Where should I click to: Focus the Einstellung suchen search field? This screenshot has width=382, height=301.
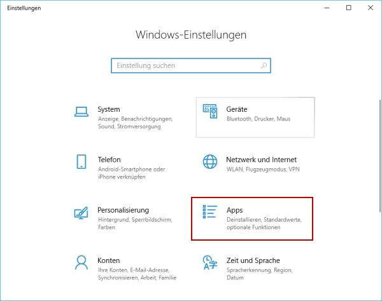pos(191,65)
